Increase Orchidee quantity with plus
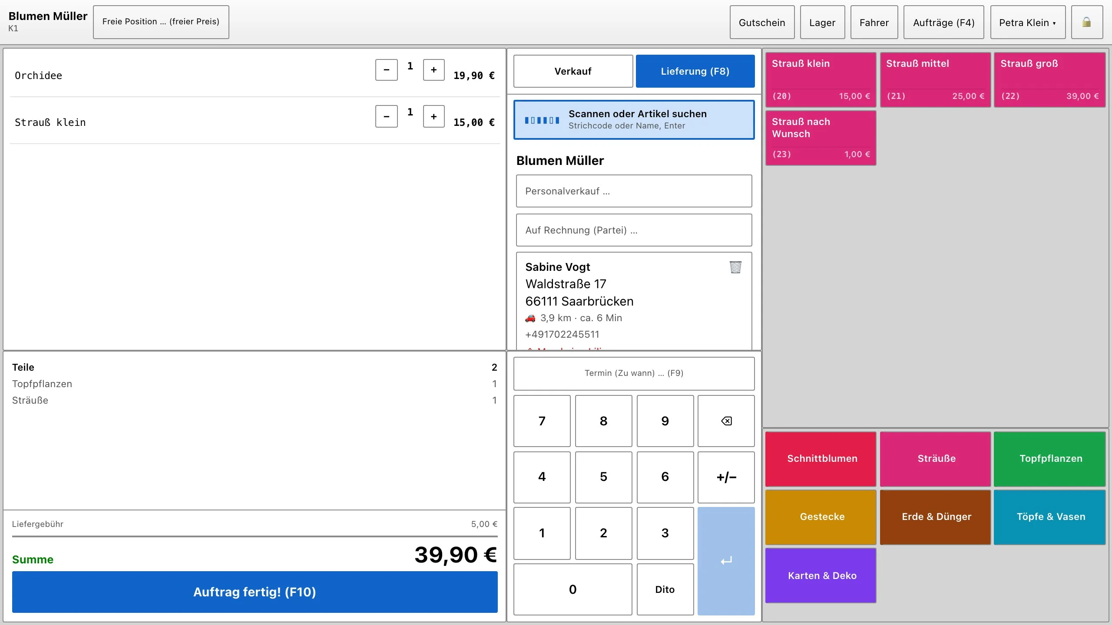1112x625 pixels. (x=434, y=70)
